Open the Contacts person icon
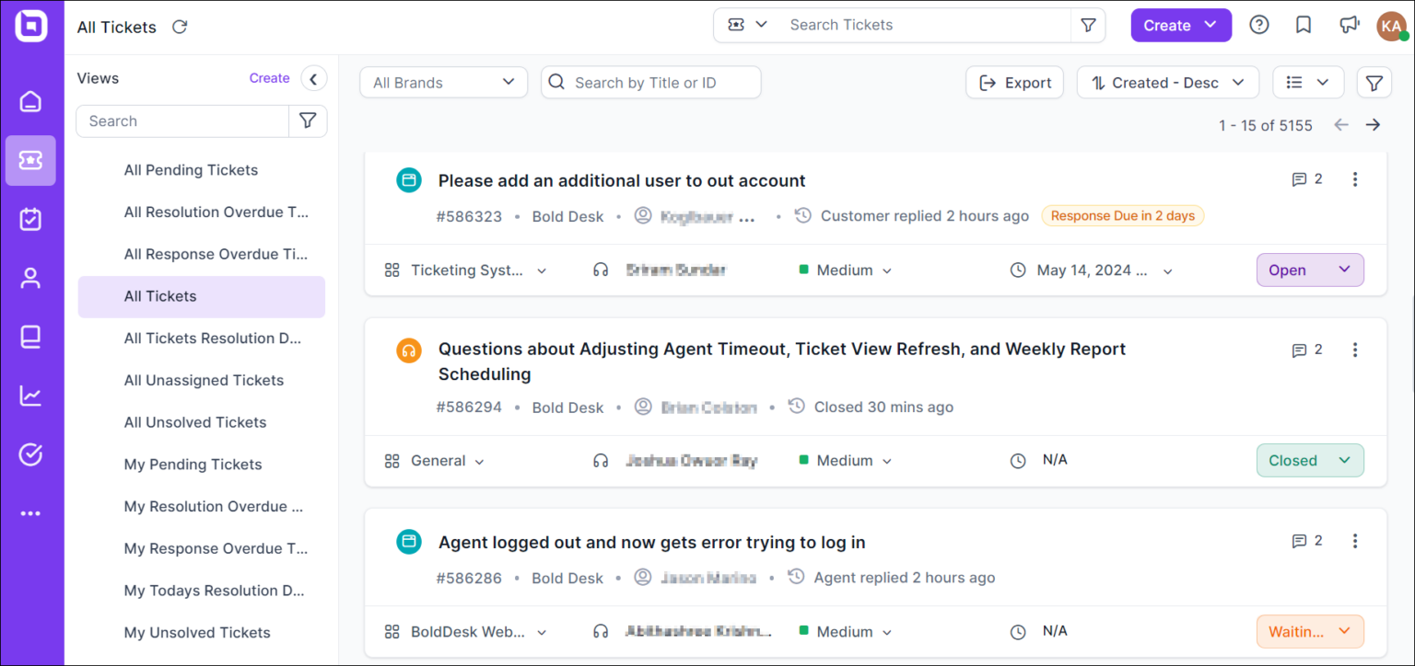Screen dimensions: 1415x666 click(31, 278)
